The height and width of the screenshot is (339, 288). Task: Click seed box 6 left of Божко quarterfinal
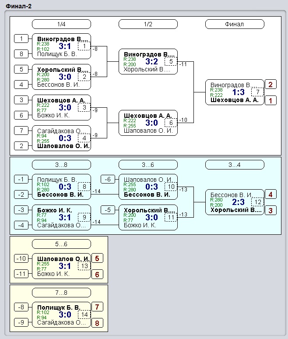tap(21, 115)
